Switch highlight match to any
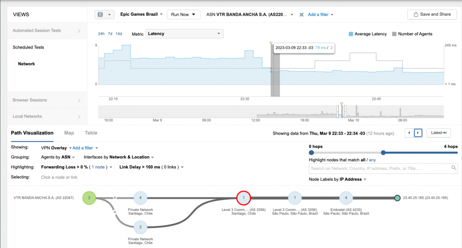This screenshot has width=462, height=248. 372,160
